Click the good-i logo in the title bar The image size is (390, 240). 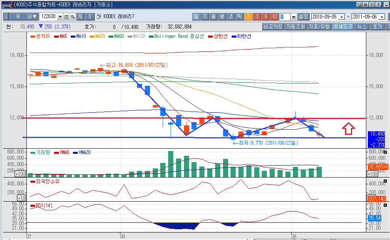(x=7, y=4)
